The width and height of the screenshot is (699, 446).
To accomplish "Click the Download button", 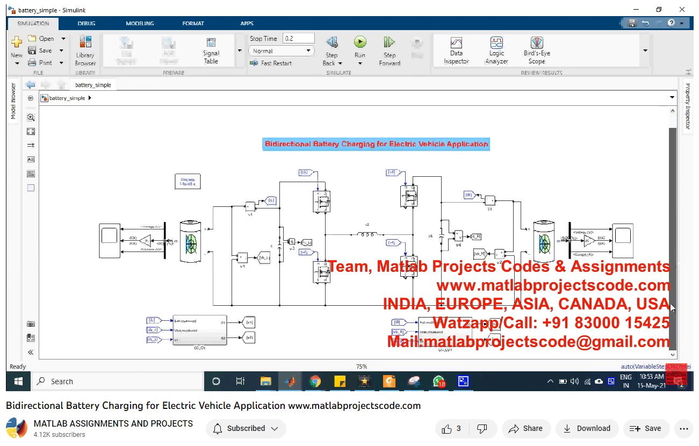I will coord(586,428).
